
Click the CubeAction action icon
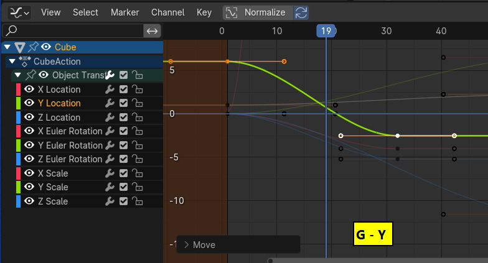pyautogui.click(x=25, y=61)
